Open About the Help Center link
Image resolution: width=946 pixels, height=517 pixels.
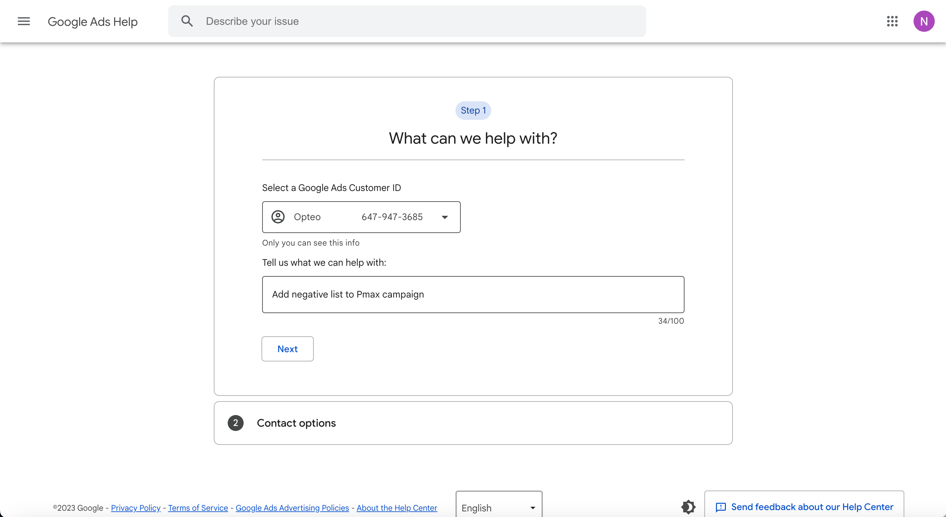click(397, 508)
